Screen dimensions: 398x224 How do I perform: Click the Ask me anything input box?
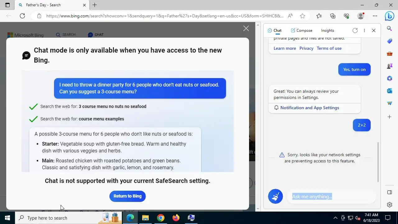[331, 196]
